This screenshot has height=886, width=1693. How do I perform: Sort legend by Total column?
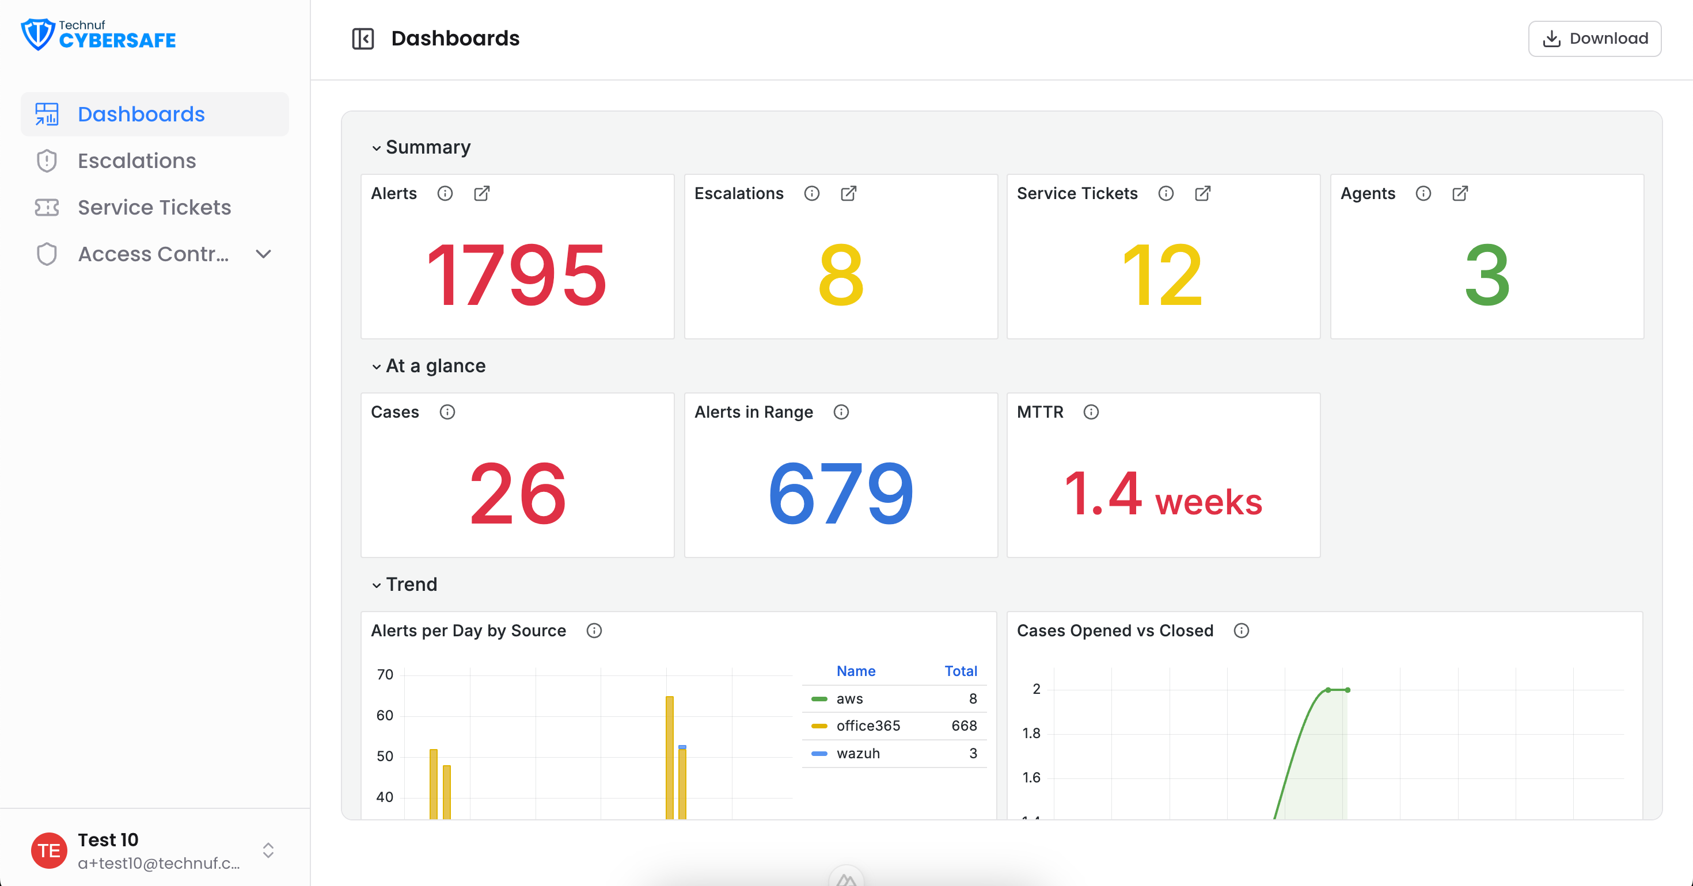[x=960, y=671]
